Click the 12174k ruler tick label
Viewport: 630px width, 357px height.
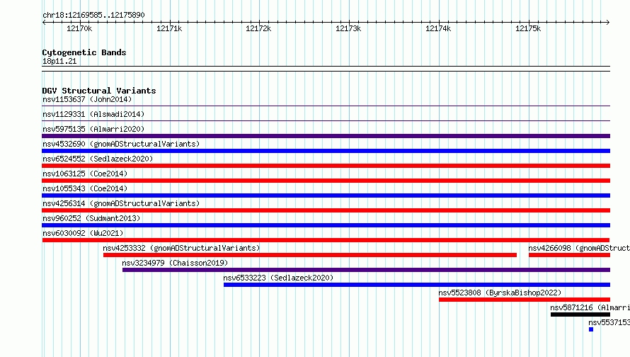(438, 28)
